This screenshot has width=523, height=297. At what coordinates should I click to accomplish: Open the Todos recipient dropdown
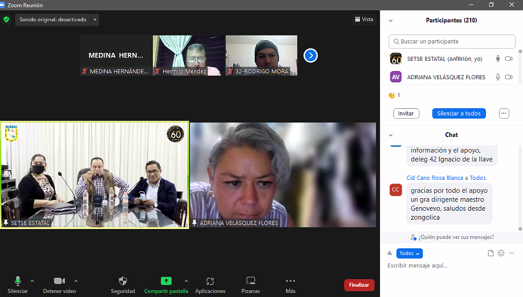pos(409,253)
